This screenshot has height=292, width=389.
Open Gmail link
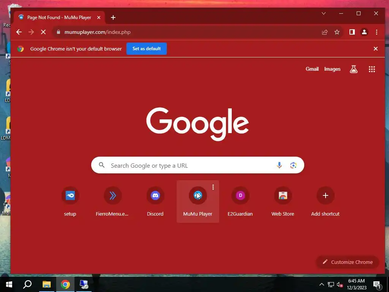pyautogui.click(x=312, y=69)
